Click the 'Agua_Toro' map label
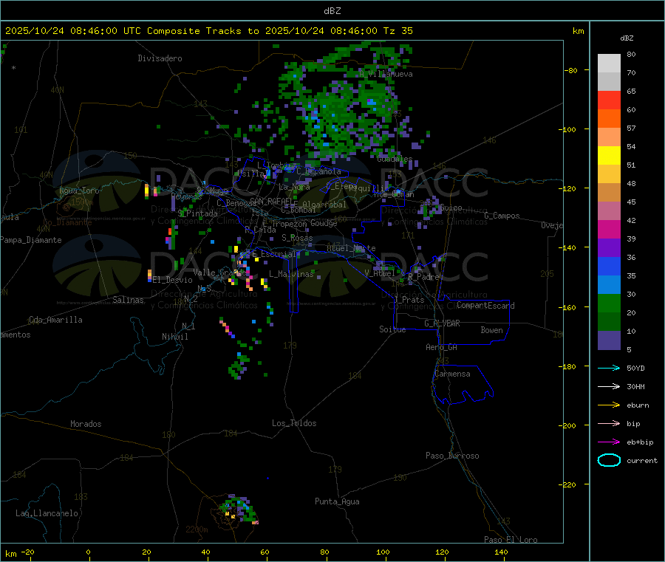 79,191
